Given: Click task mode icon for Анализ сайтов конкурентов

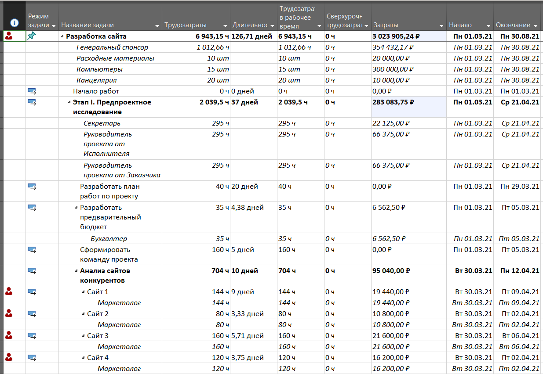Looking at the screenshot, I should 32,271.
